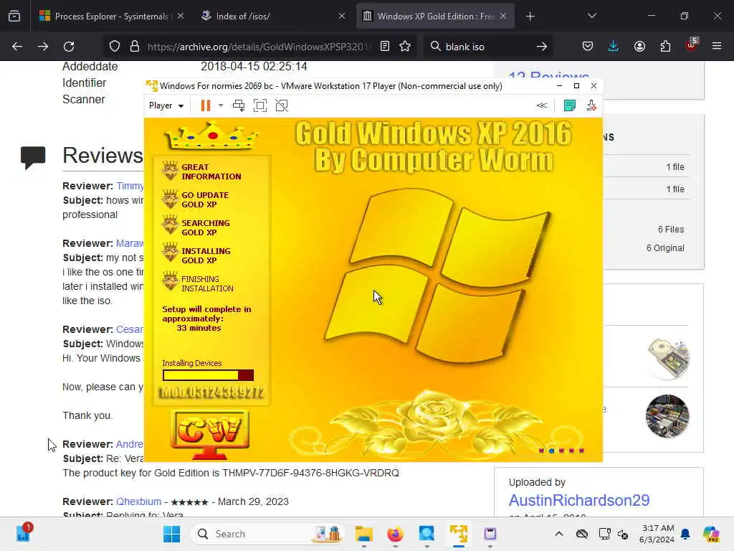The height and width of the screenshot is (551, 734).
Task: List all tabs dropdown chevron
Action: pos(591,17)
